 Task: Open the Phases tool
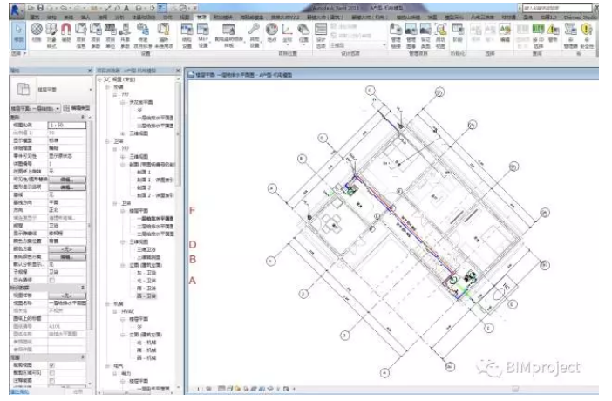click(458, 32)
